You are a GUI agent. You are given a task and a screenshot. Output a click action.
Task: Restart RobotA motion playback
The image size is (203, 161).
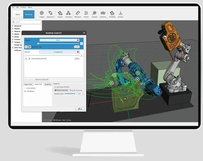[26, 59]
